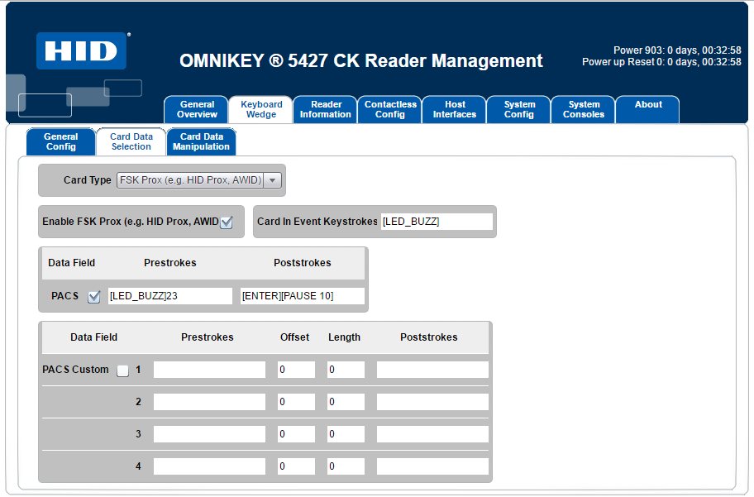Edit the Card In Event Keystrokes field
The height and width of the screenshot is (497, 754).
pyautogui.click(x=437, y=222)
